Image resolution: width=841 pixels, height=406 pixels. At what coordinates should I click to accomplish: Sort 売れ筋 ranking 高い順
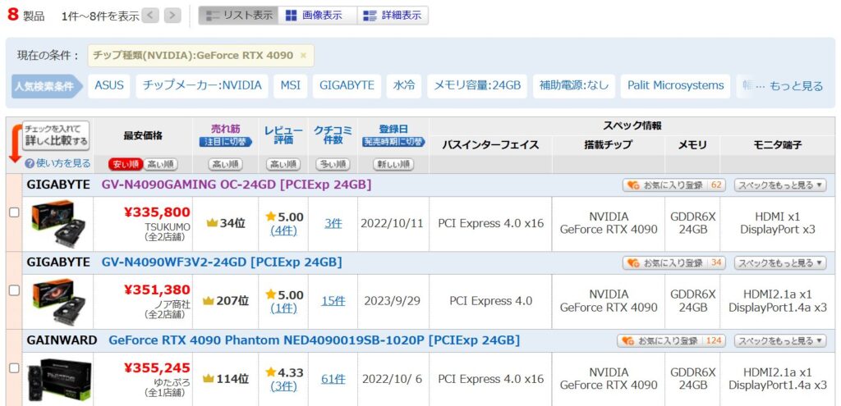click(225, 164)
